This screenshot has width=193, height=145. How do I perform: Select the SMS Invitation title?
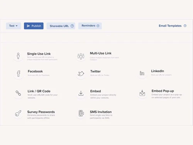click(101, 112)
